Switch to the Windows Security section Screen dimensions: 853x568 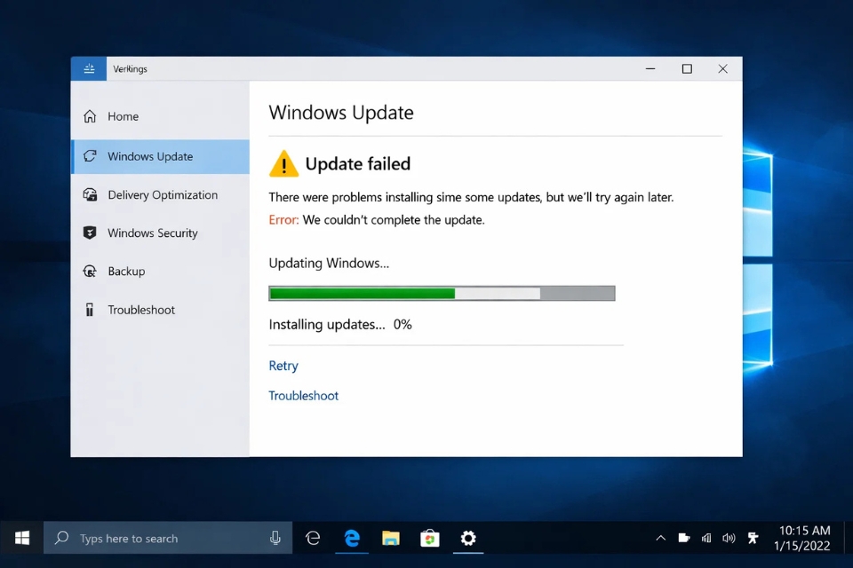pos(90,233)
